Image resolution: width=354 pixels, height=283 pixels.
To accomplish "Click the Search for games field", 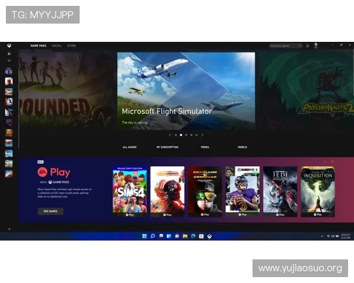I will point(284,45).
